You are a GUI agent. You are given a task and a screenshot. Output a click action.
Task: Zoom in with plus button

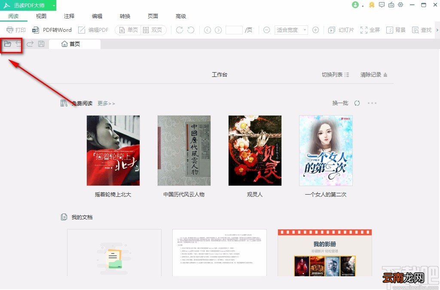tap(315, 30)
